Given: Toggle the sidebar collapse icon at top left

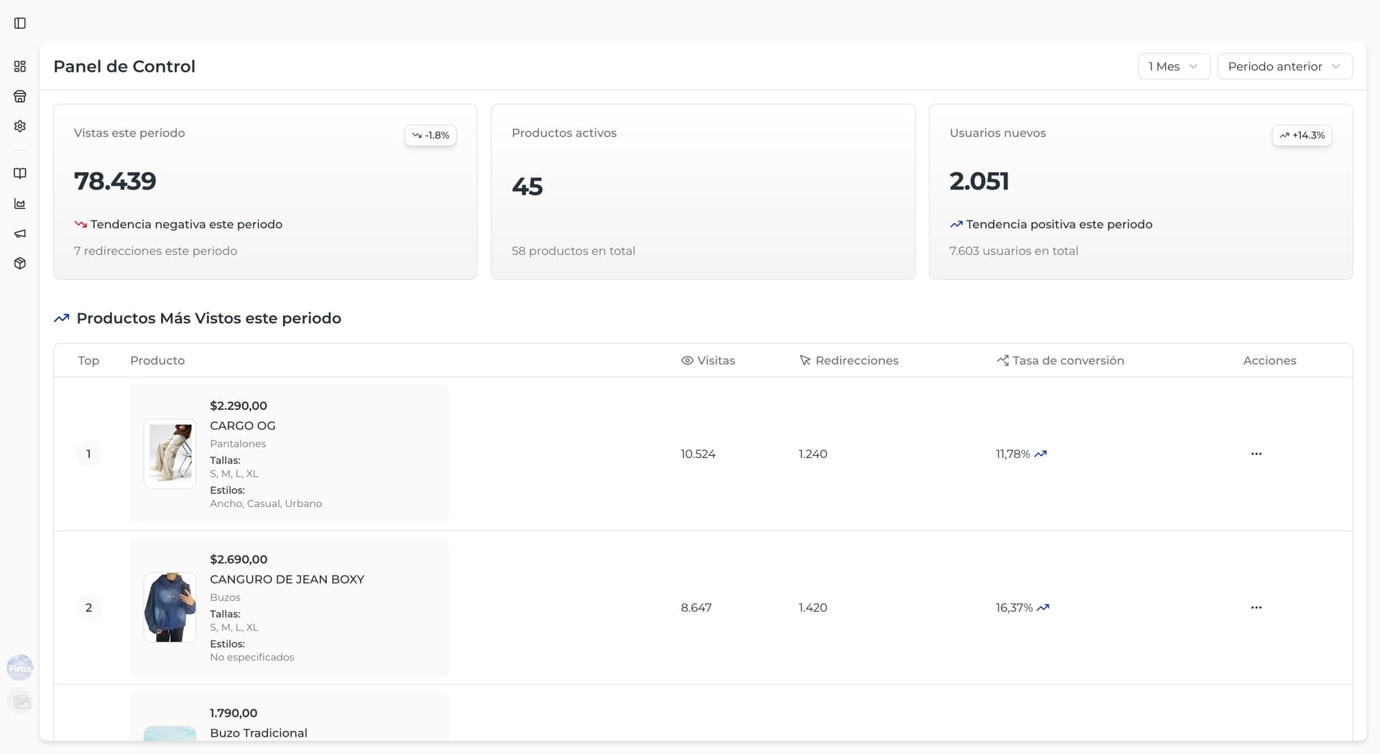Looking at the screenshot, I should click(19, 23).
